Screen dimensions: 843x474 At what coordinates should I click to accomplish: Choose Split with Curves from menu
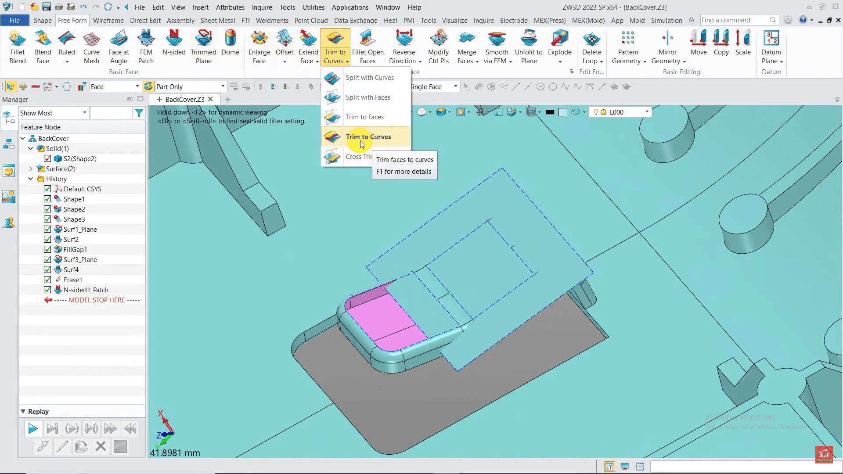tap(369, 78)
